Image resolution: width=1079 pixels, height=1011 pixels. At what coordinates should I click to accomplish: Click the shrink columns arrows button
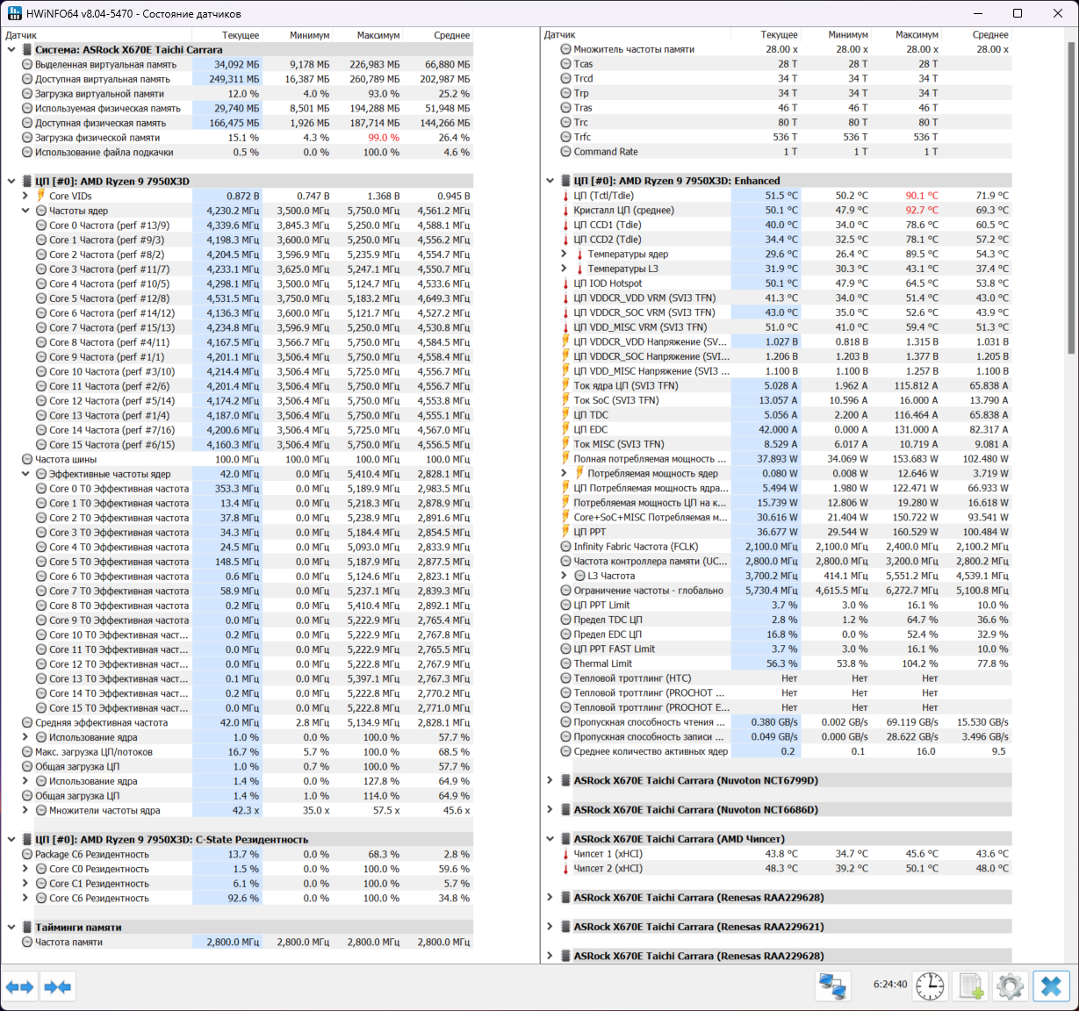57,987
